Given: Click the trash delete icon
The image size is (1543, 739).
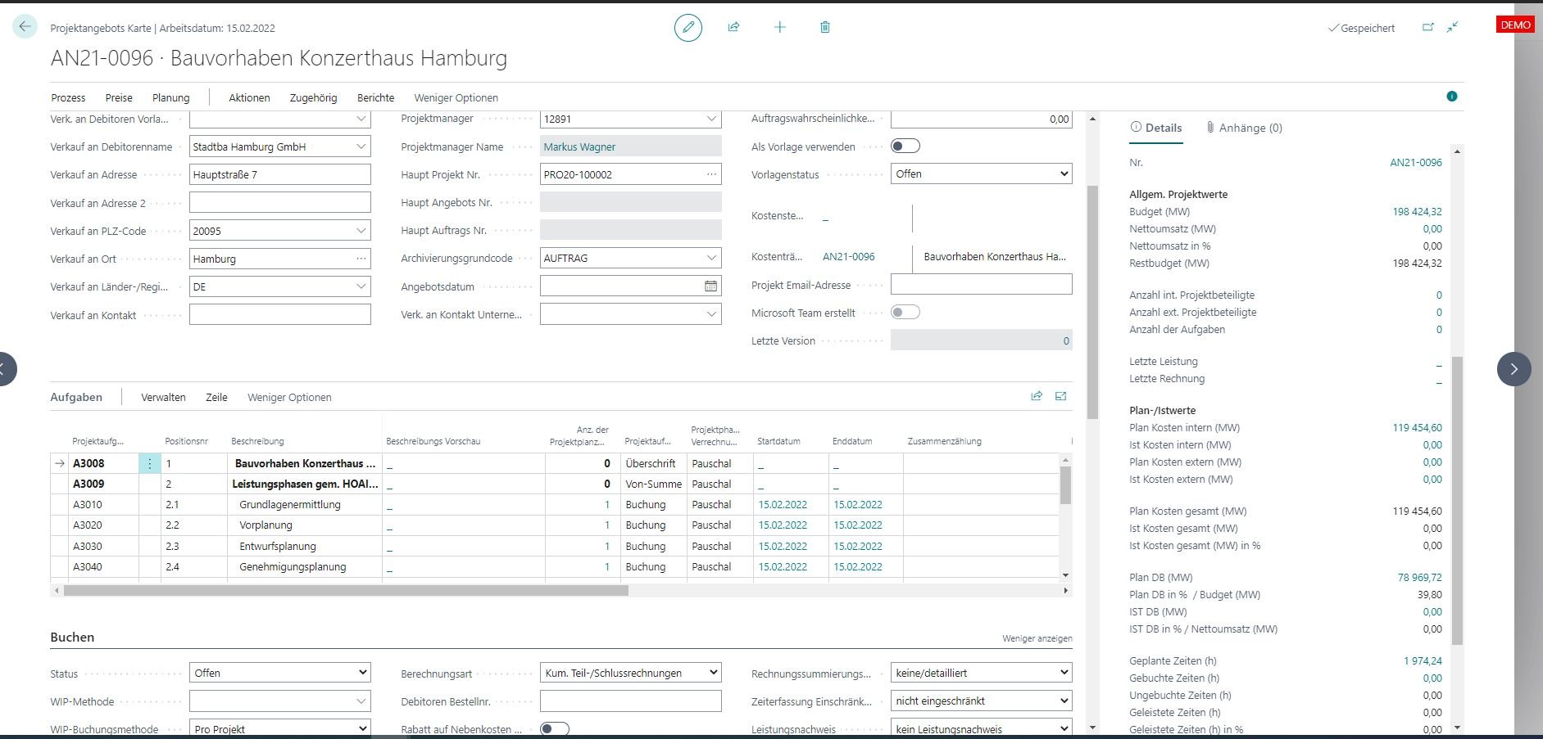Looking at the screenshot, I should pos(824,28).
